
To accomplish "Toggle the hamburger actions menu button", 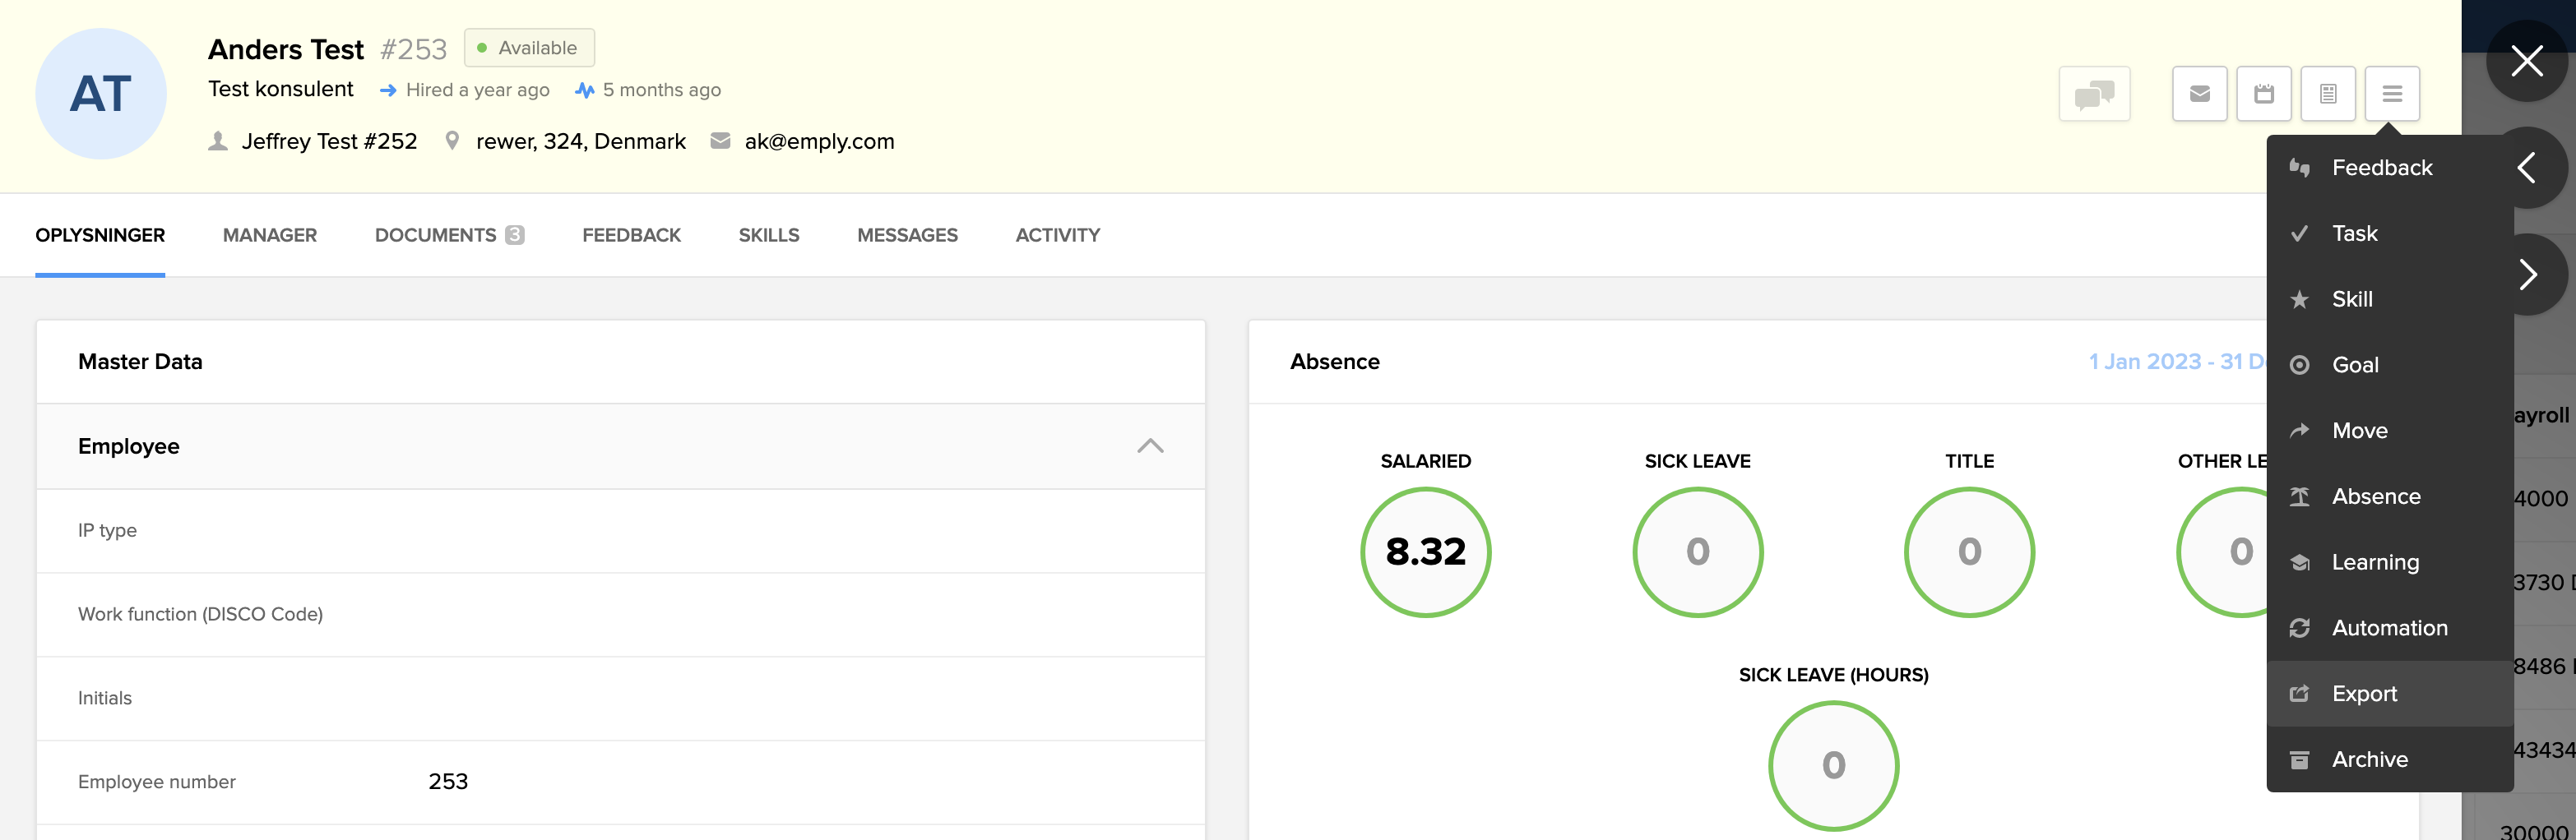I will click(x=2391, y=94).
